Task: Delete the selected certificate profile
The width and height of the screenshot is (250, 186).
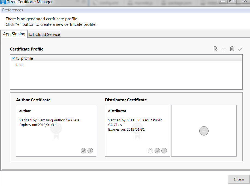Action: coord(232,49)
